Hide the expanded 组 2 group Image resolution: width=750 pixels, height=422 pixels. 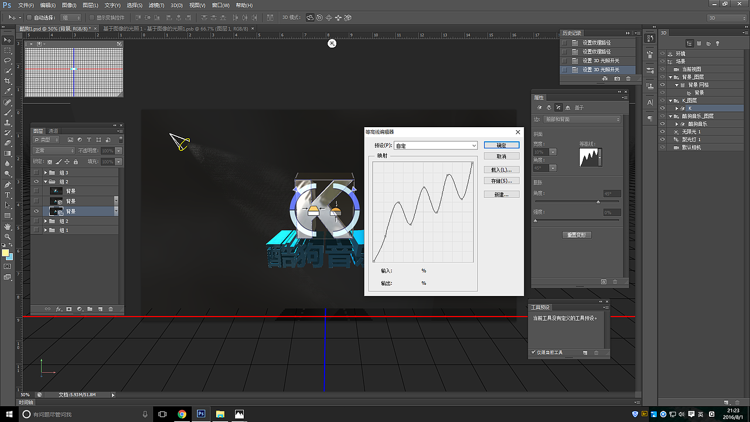36,182
